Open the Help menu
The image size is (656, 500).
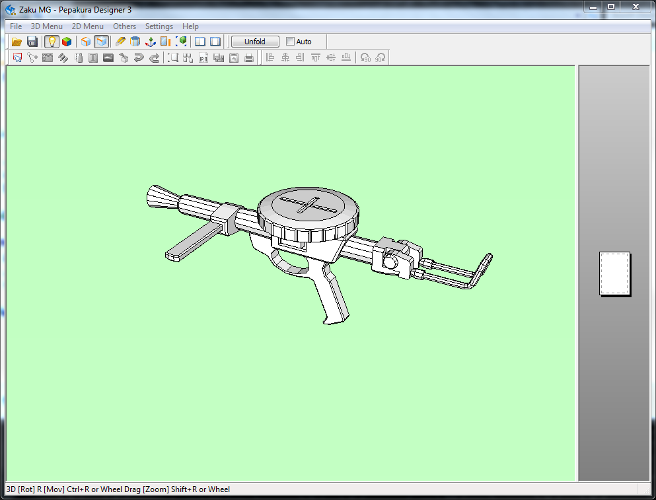[x=190, y=26]
